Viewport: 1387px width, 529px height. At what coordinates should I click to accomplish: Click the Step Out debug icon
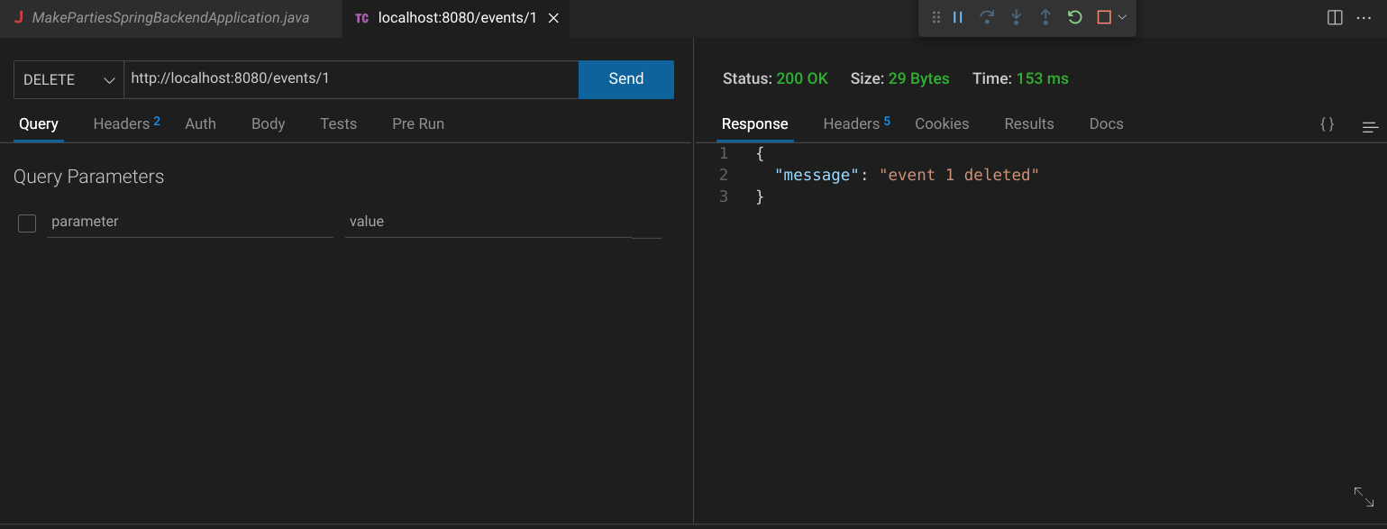click(1045, 17)
